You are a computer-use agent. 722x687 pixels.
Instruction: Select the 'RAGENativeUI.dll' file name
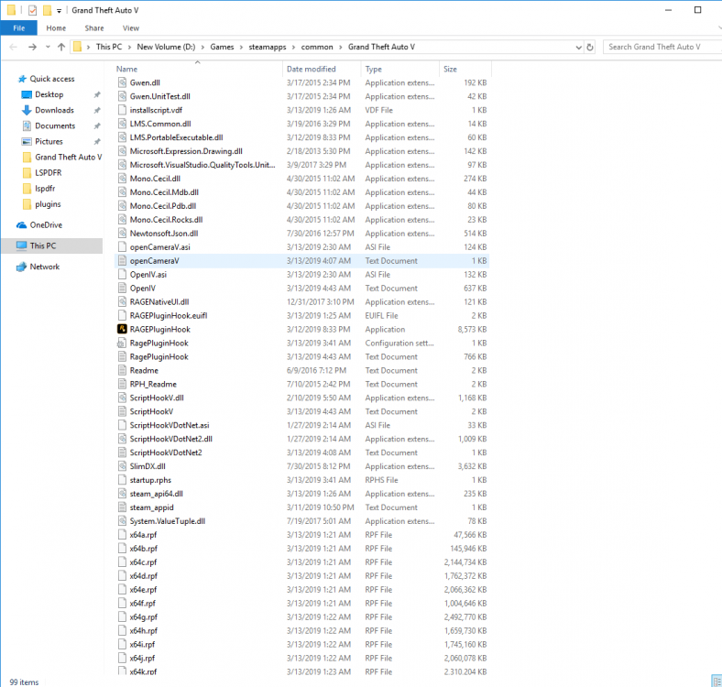point(159,302)
